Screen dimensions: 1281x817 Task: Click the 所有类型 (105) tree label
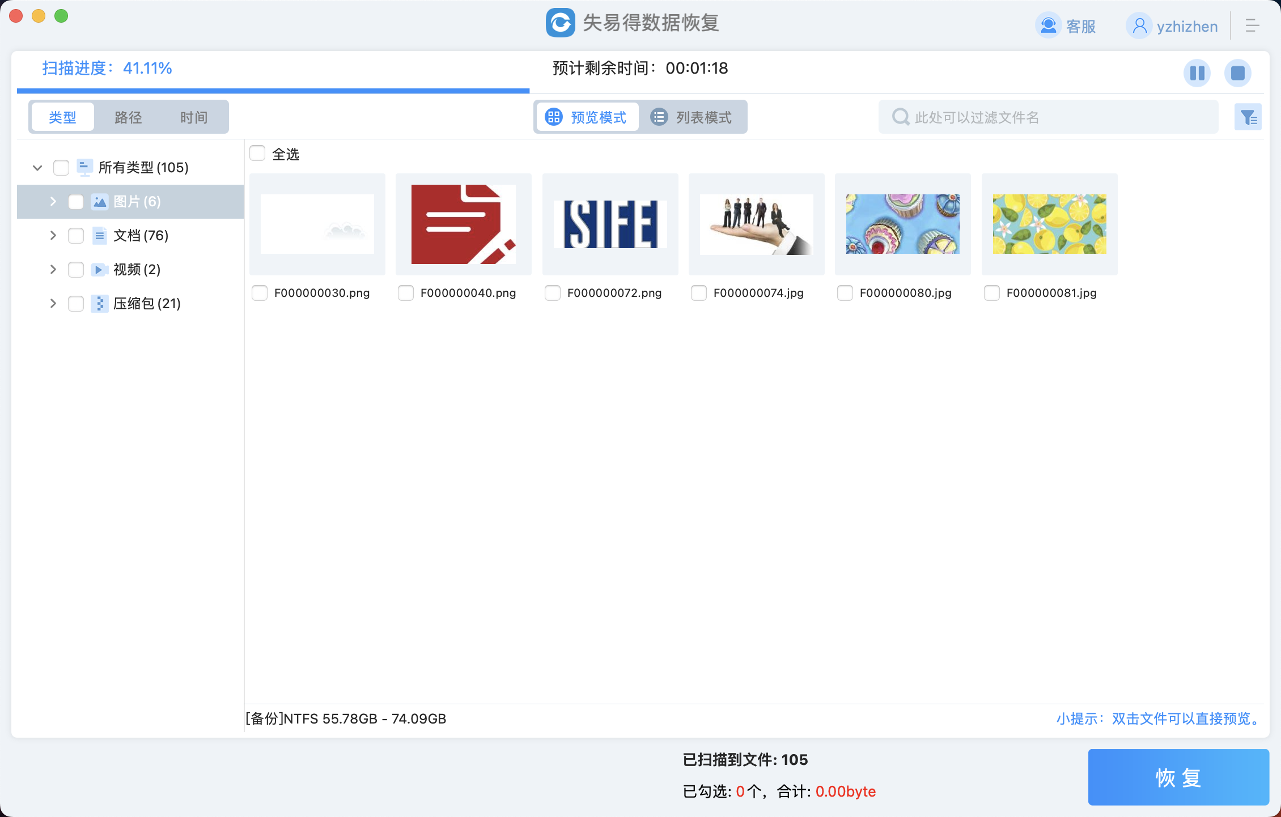click(143, 168)
